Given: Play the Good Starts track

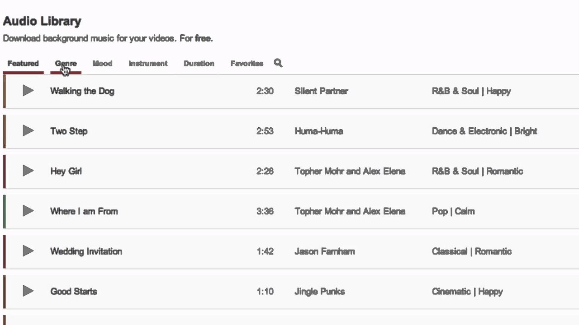Looking at the screenshot, I should click(28, 291).
